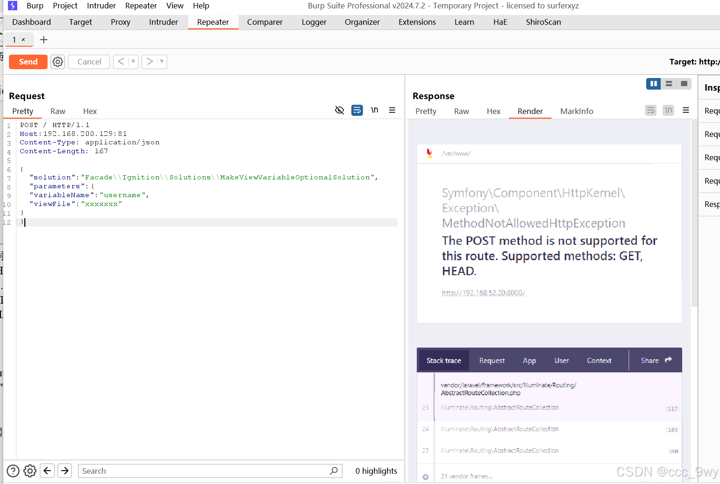The image size is (720, 484).
Task: Open the App tab in Ignition page
Action: (x=529, y=361)
